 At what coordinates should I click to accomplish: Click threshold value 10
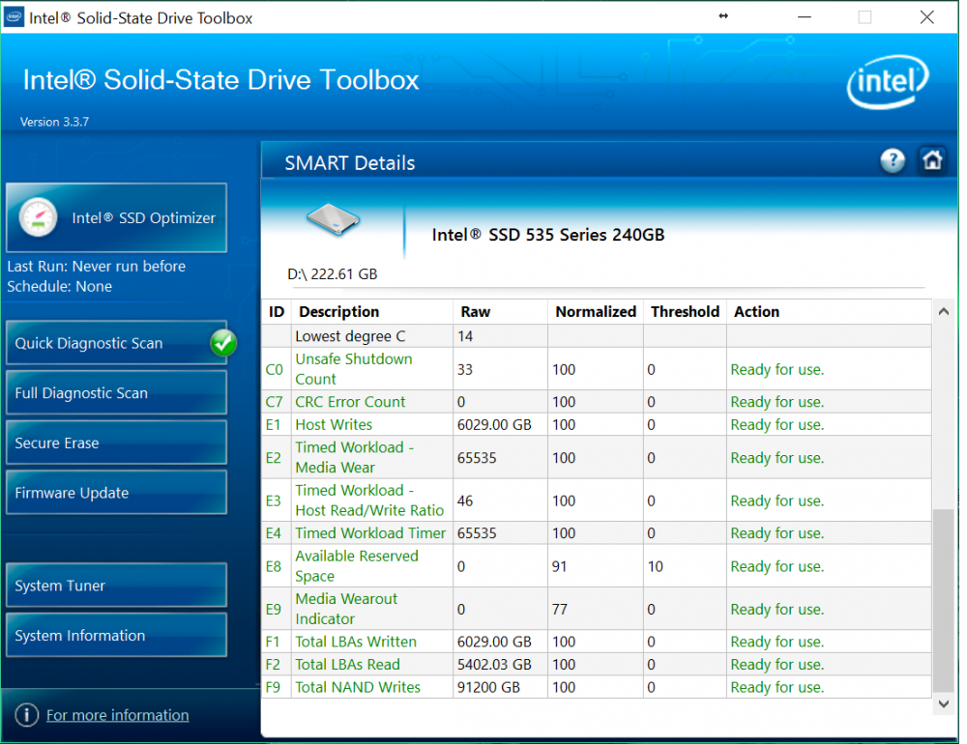coord(655,566)
